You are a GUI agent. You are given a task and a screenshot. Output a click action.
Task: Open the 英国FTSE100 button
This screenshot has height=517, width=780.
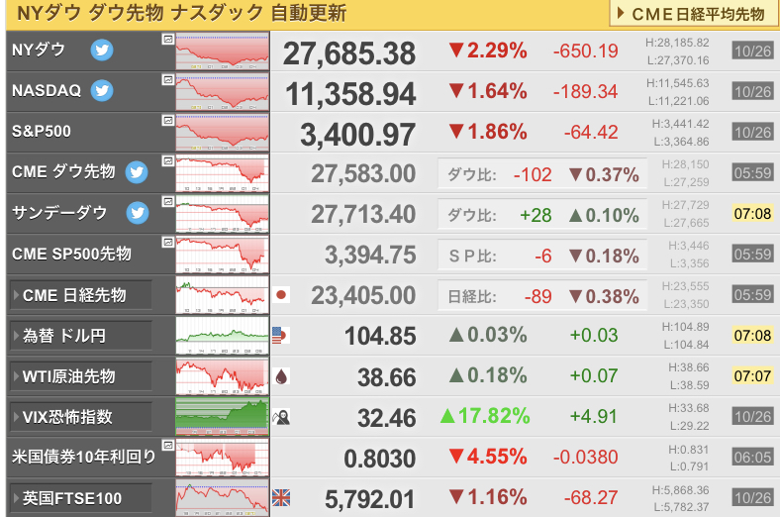(x=80, y=498)
